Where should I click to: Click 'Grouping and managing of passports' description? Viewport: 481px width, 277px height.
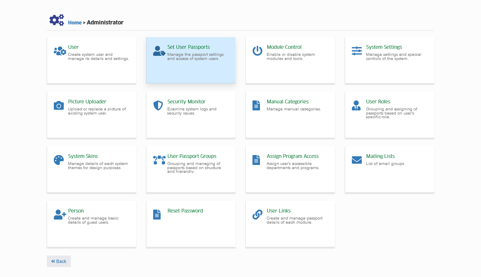pyautogui.click(x=194, y=167)
